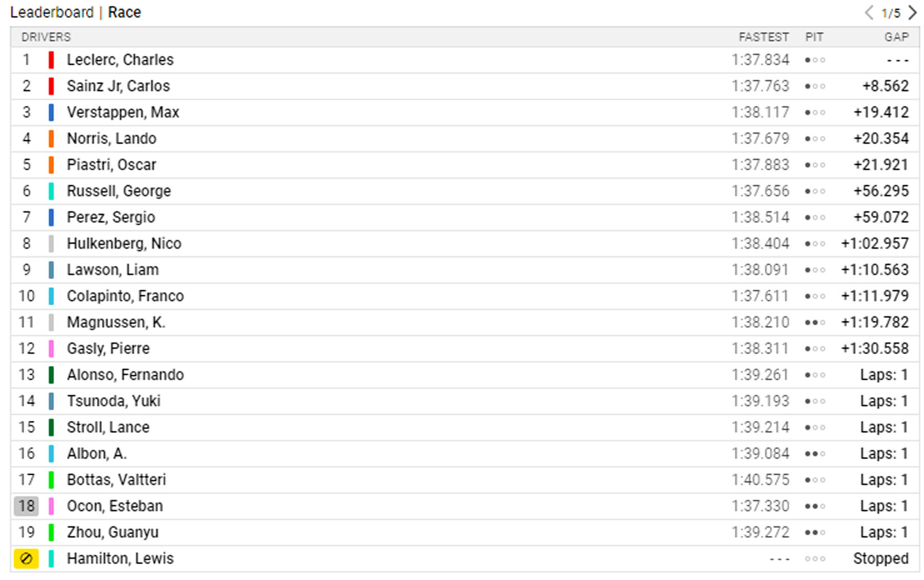Click the red team color bar by Leclerc
924x580 pixels.
tap(51, 60)
